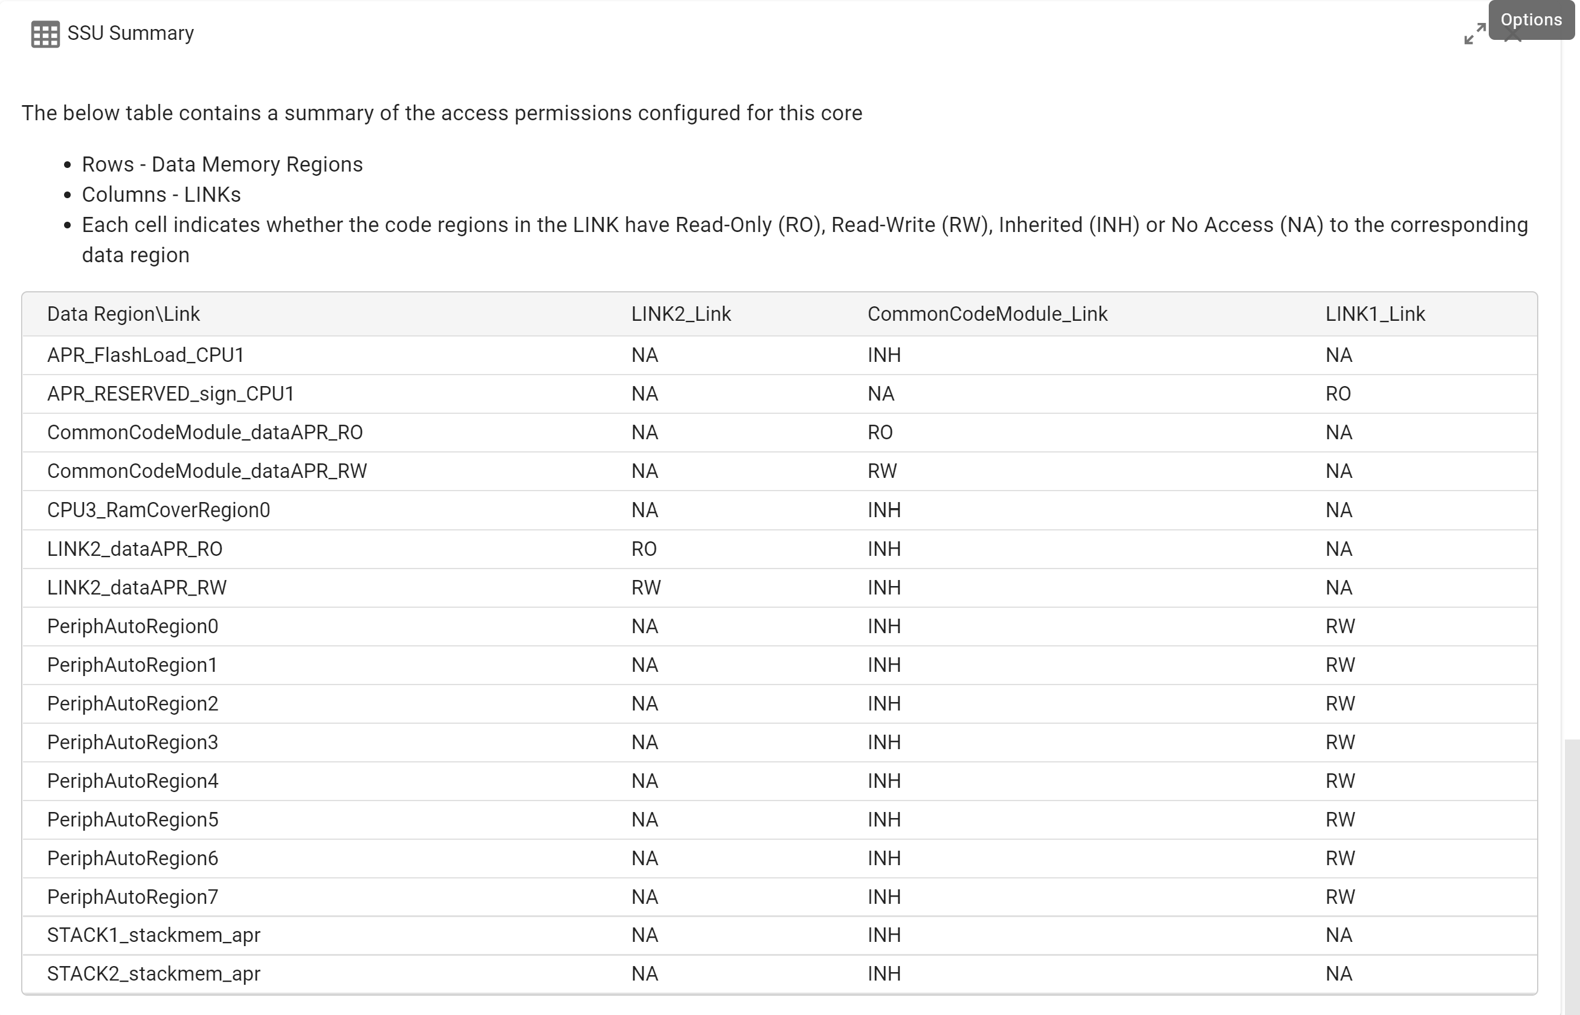Image resolution: width=1580 pixels, height=1015 pixels.
Task: Select the STACK2_stackmem_apr row at the bottom
Action: pyautogui.click(x=153, y=973)
